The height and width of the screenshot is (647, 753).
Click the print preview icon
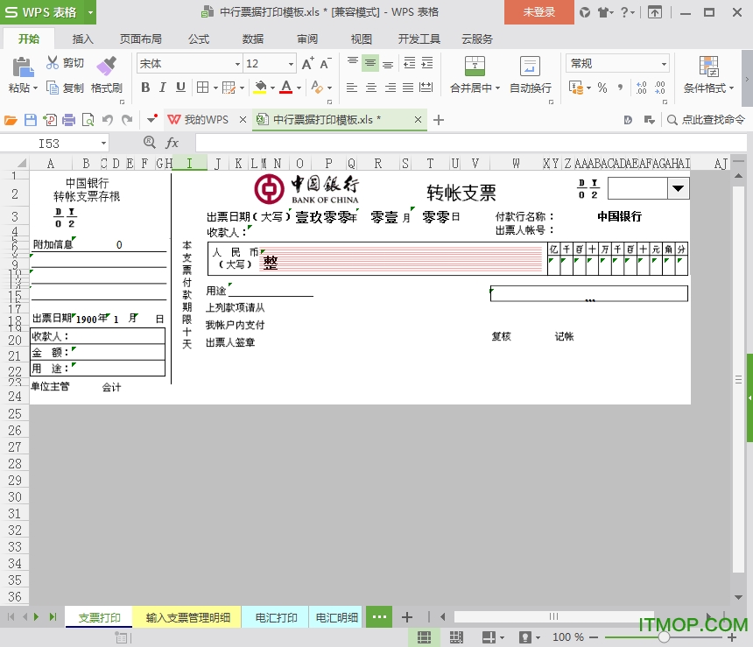point(88,120)
